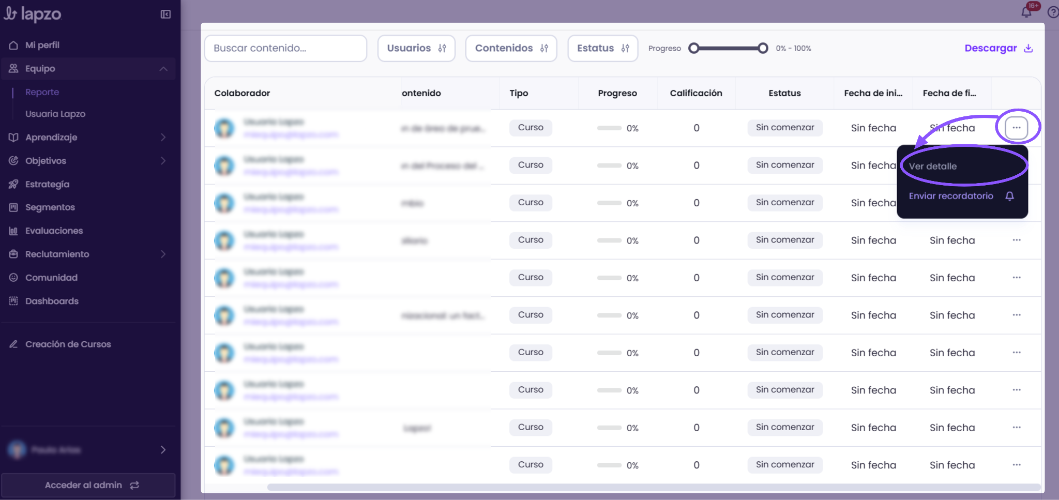The image size is (1059, 500).
Task: Open Dashboards in the sidebar
Action: [x=52, y=301]
